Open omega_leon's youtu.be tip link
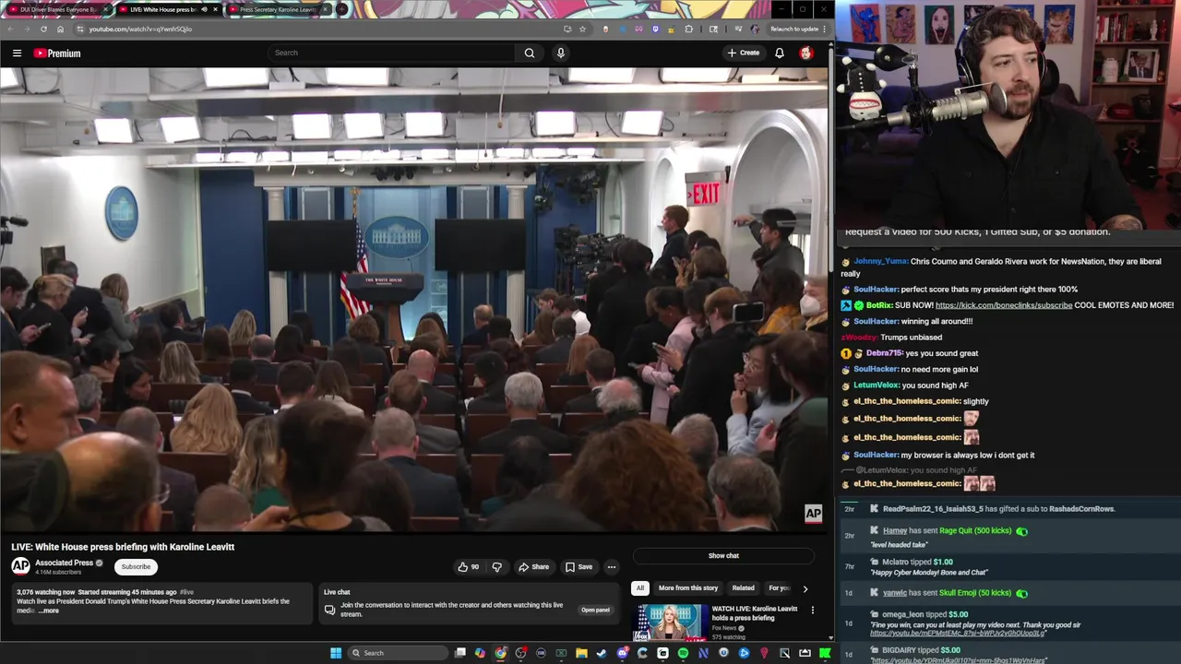This screenshot has height=664, width=1181. click(958, 633)
